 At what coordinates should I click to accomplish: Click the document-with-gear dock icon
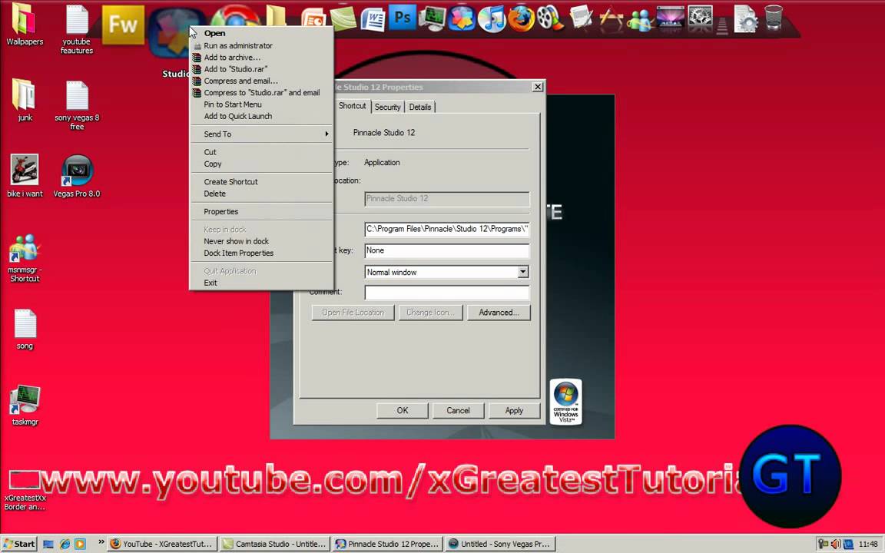click(745, 18)
